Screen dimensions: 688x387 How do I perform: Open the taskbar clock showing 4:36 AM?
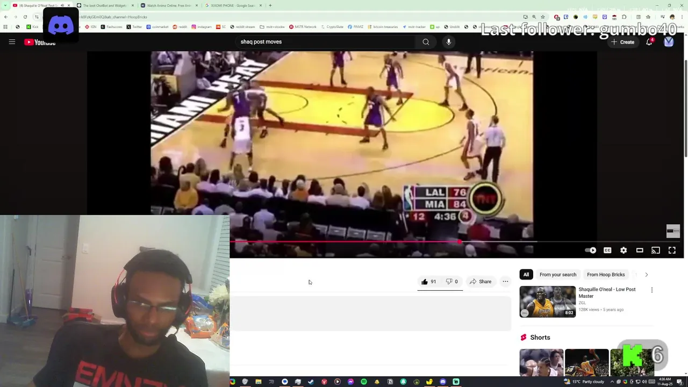tap(664, 382)
